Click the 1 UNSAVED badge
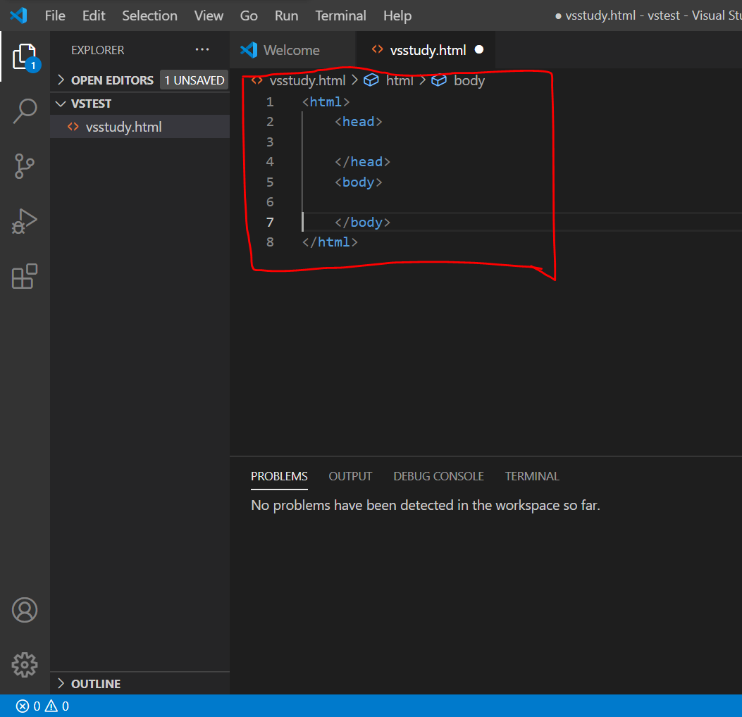Screen dimensions: 742x717 [x=194, y=80]
